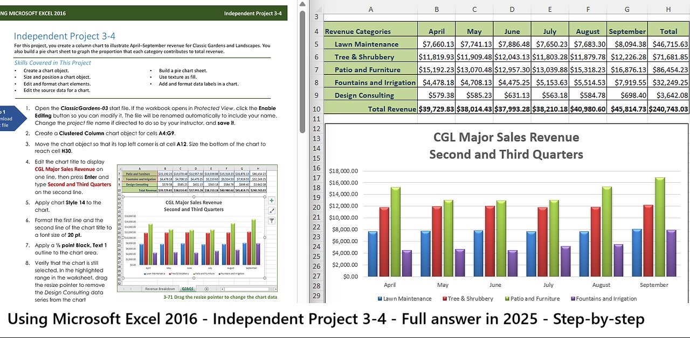
Task: Select the Tree & Shrubbery row label cell
Action: click(x=371, y=57)
